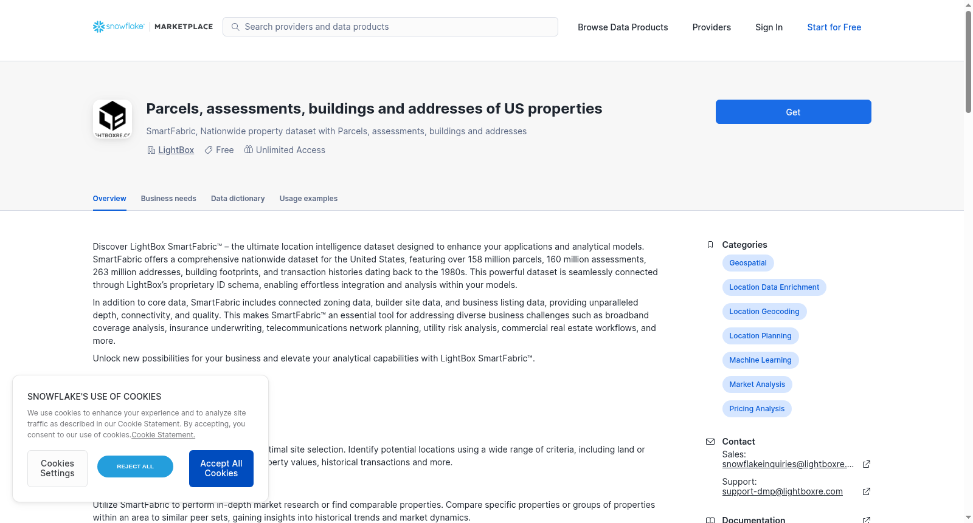The height and width of the screenshot is (523, 973).
Task: Click the Free pricing label
Action: (225, 150)
